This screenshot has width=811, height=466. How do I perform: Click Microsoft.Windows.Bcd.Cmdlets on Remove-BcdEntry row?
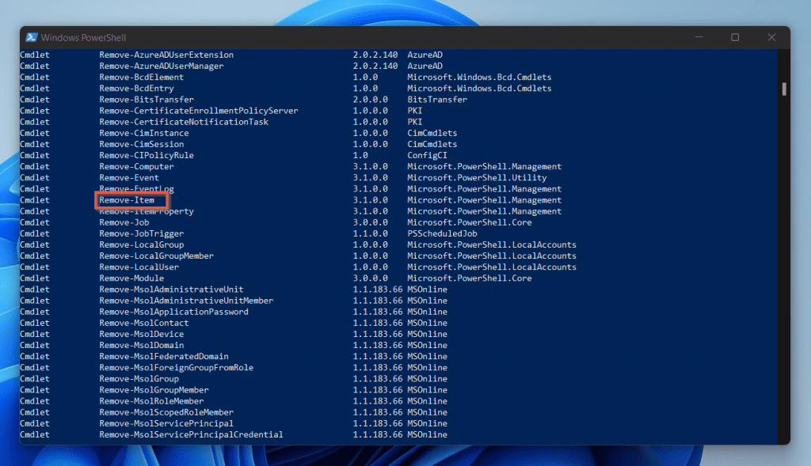[x=479, y=89]
